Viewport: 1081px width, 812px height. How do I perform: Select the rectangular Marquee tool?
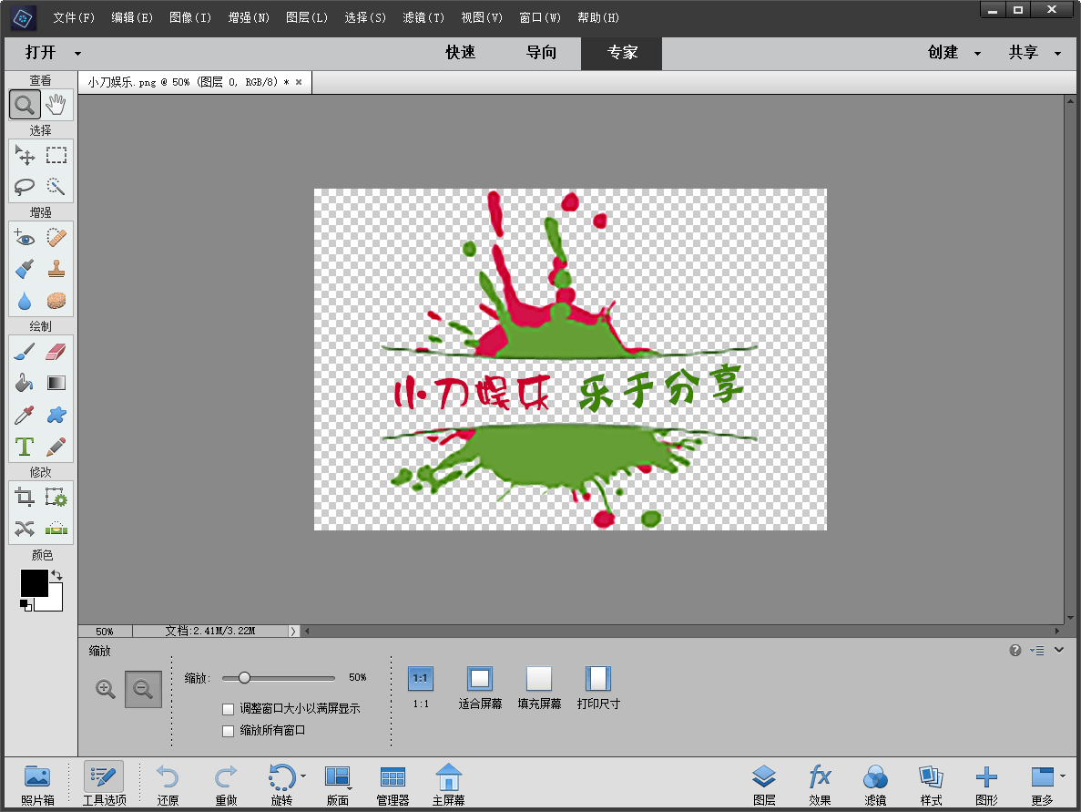56,155
